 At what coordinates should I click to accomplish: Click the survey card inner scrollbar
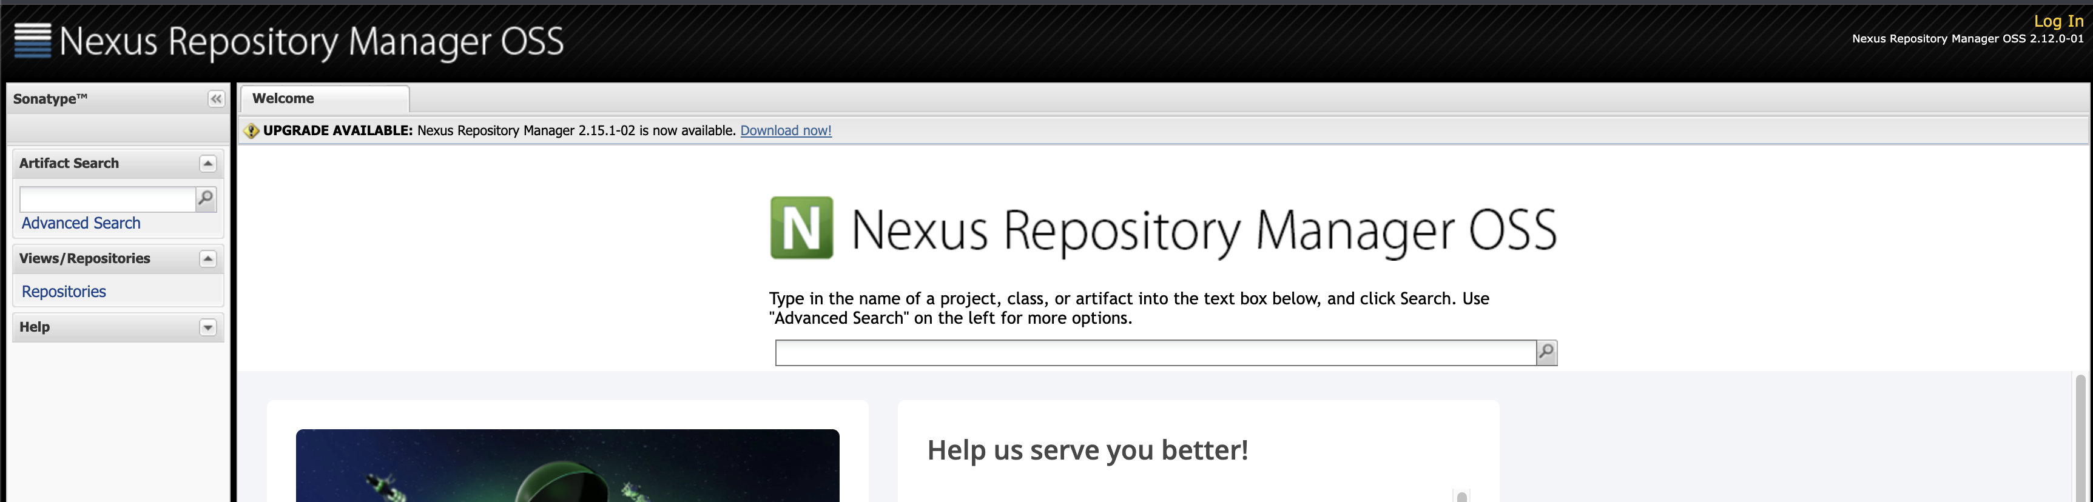(x=1461, y=495)
